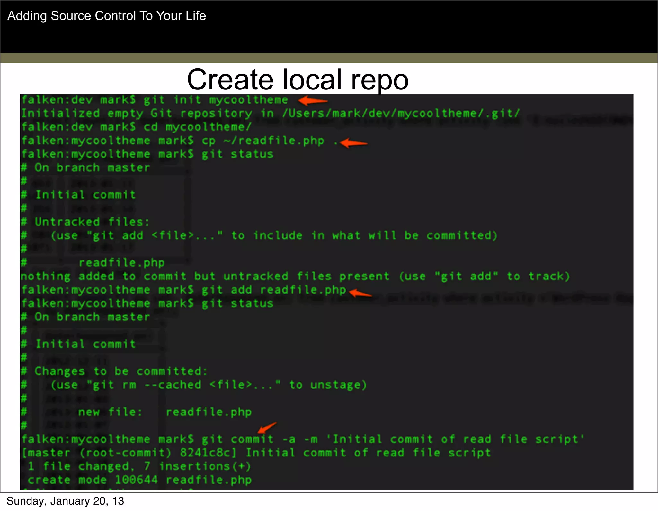Click the '# Changes to be committed:' line
The height and width of the screenshot is (511, 658).
pos(114,371)
